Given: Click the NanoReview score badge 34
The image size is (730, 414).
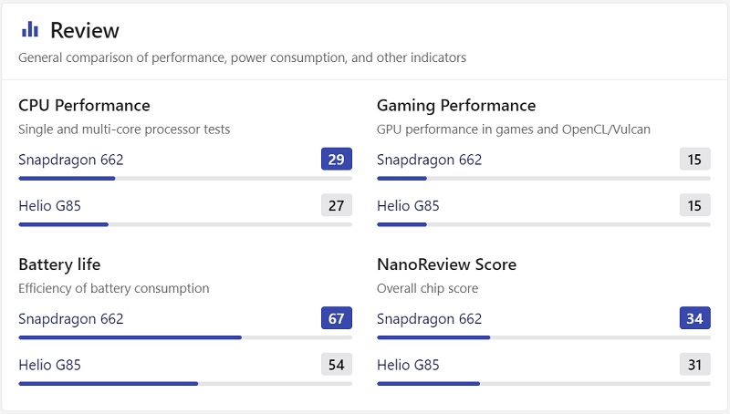Looking at the screenshot, I should click(x=695, y=318).
